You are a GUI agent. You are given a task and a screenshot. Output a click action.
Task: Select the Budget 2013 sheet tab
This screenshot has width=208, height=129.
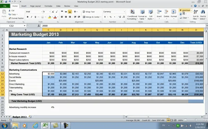point(19,117)
